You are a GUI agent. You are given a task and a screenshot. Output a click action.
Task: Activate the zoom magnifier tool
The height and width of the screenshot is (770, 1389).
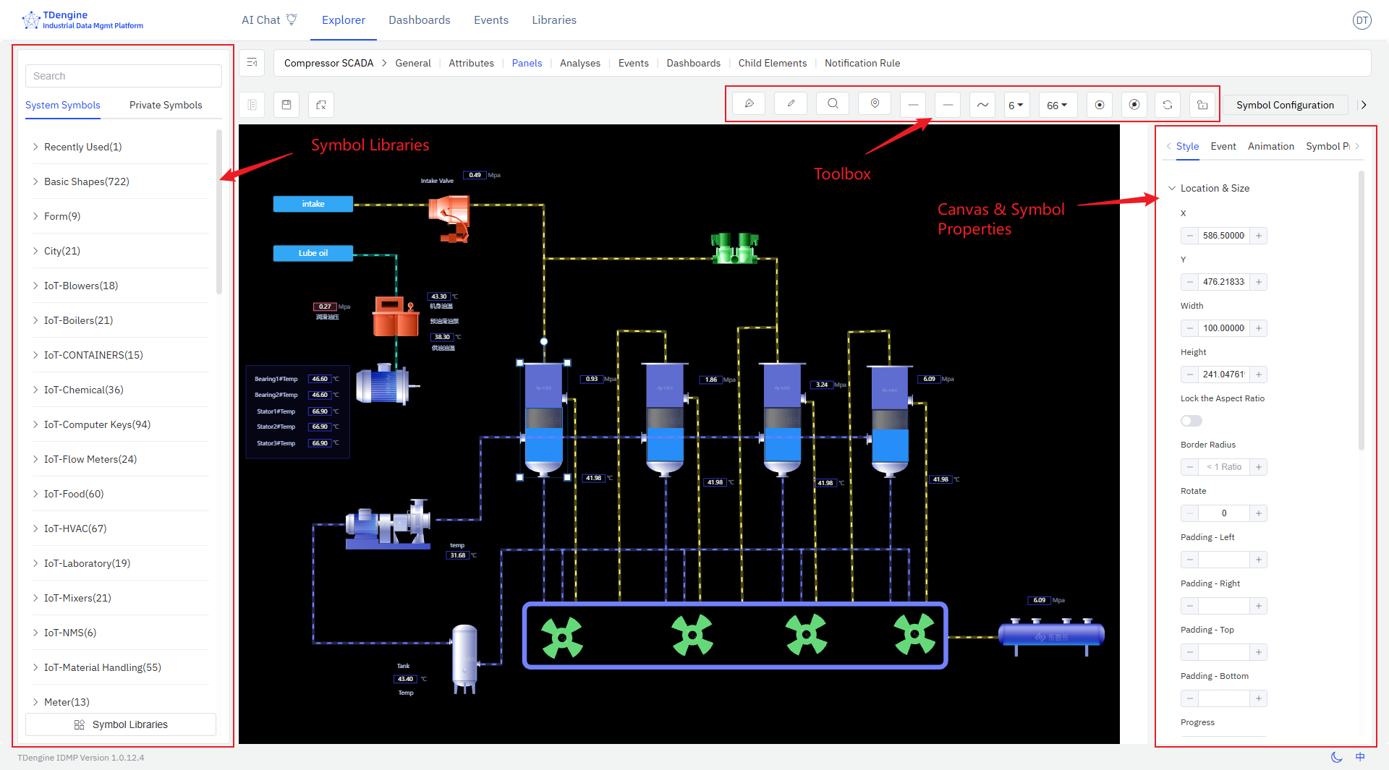[833, 104]
